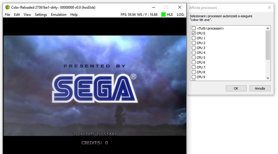
Task: Open the Emulation menu
Action: pos(59,15)
